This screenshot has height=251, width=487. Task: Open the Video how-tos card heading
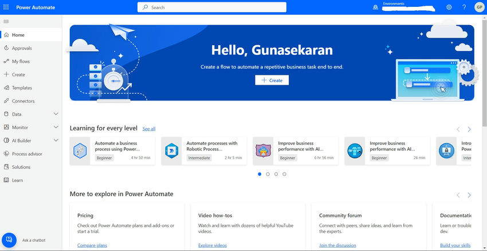215,216
